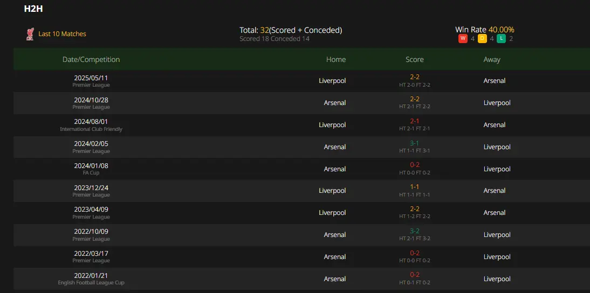Open the 2024/10/28 match score 2-2
The image size is (590, 293).
[415, 99]
